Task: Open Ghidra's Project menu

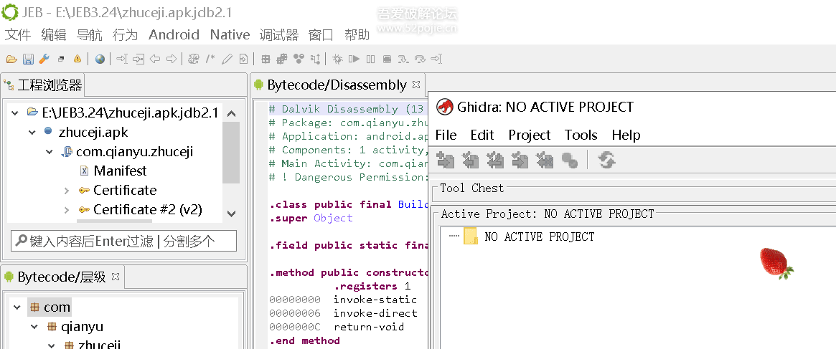Action: click(530, 135)
